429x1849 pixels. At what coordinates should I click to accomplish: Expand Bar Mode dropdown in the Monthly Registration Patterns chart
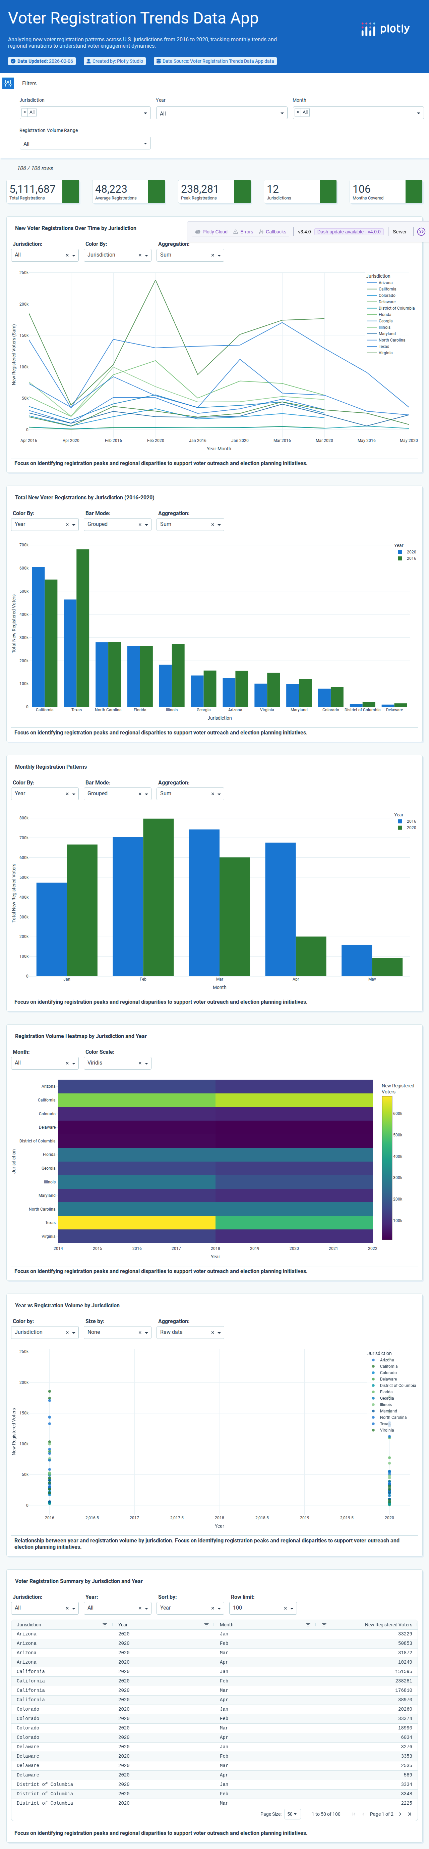click(x=117, y=794)
